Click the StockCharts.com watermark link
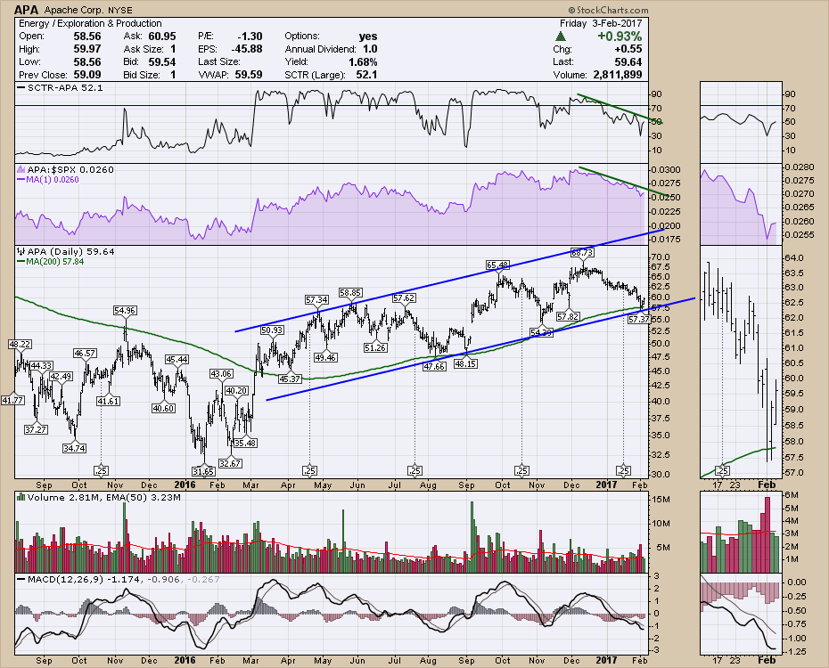Viewport: 829px width, 668px height. [x=609, y=10]
